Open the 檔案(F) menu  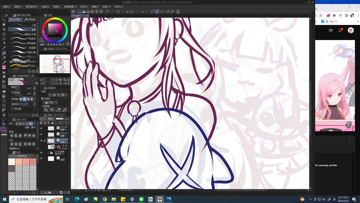6,7
